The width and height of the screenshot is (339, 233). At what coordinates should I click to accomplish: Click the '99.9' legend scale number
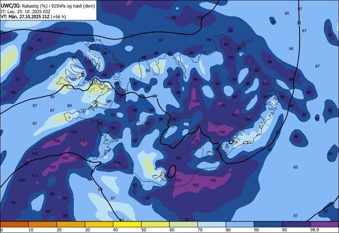[x=315, y=230]
